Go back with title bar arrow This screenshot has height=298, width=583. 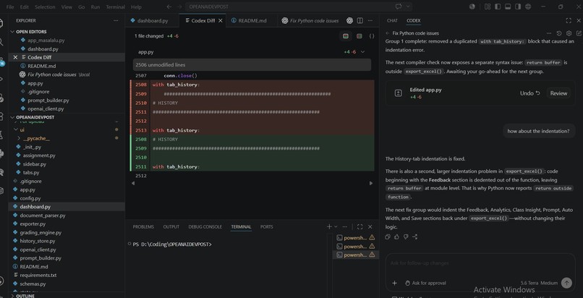pos(169,7)
